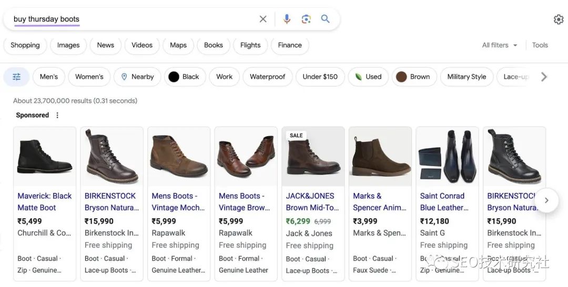Click the Sponsored label

coord(32,115)
